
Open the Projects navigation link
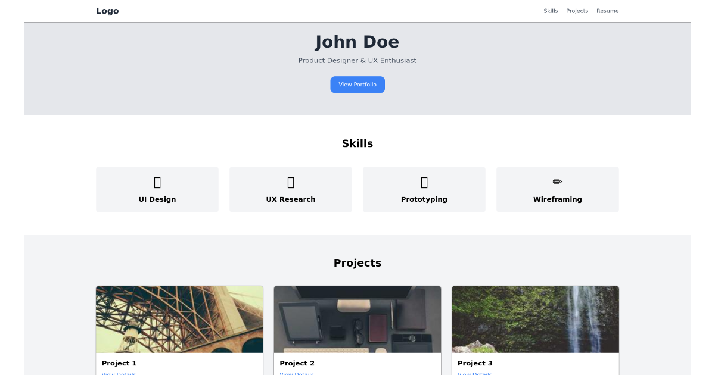[577, 10]
